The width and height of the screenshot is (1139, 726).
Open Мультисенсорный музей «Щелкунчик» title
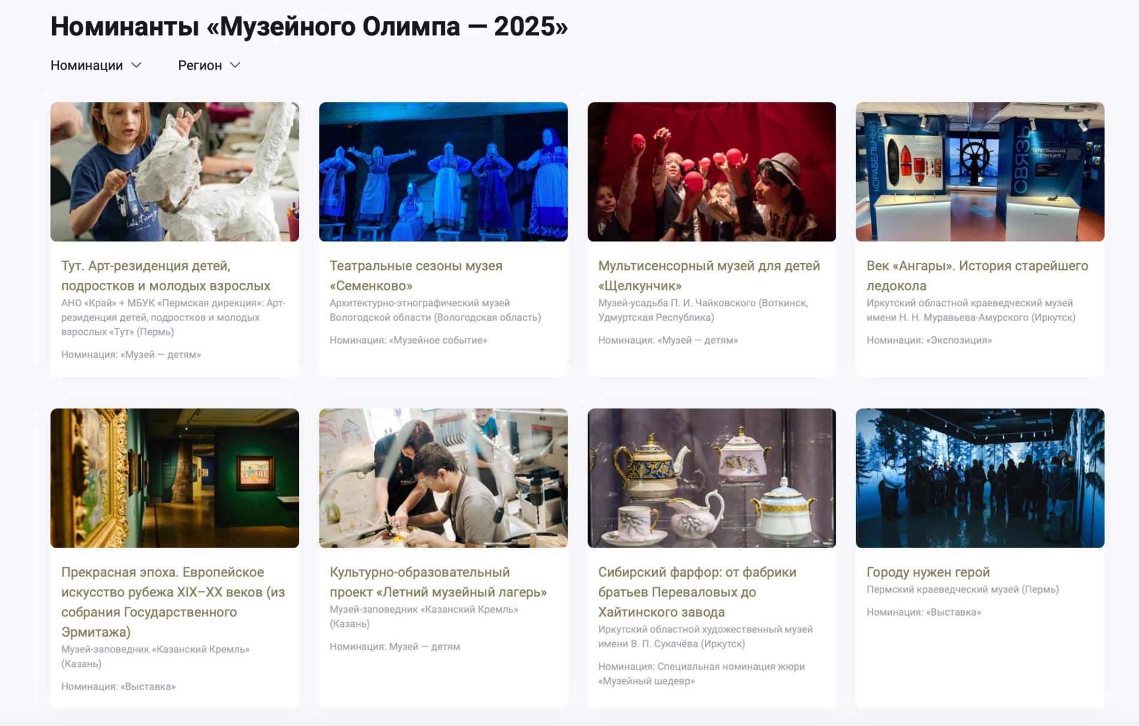(x=709, y=276)
